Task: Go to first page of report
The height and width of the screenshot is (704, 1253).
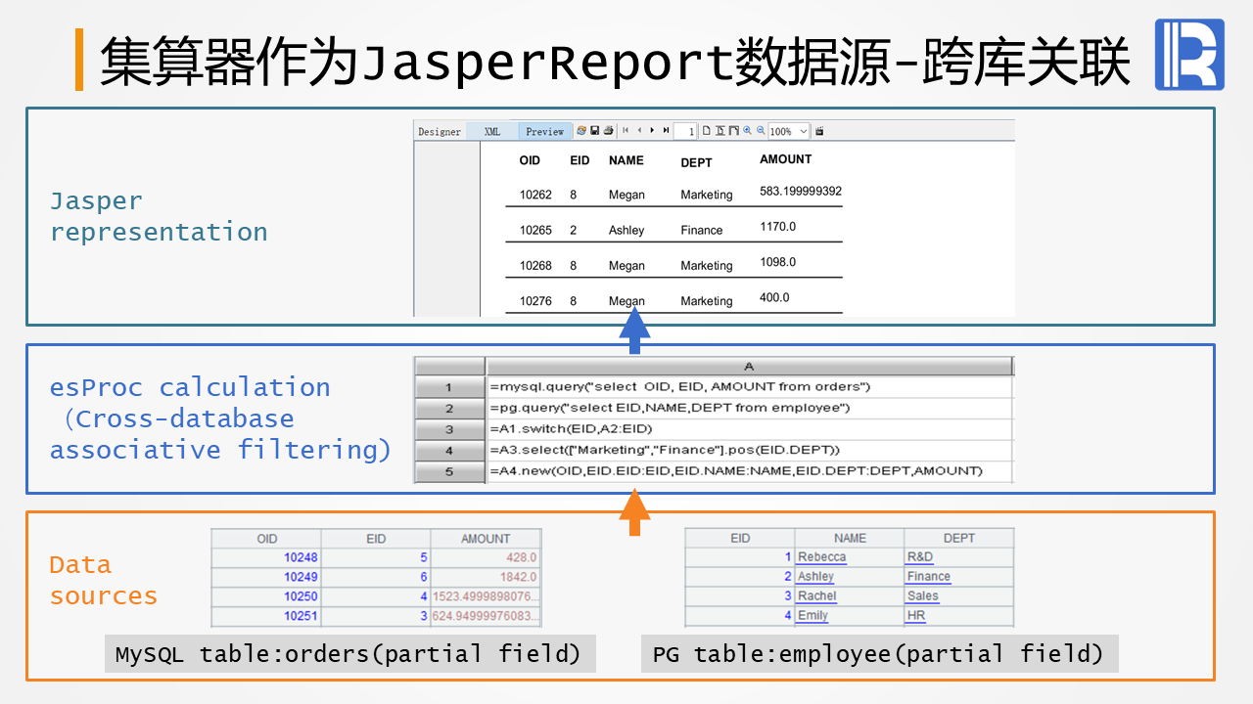Action: point(626,131)
